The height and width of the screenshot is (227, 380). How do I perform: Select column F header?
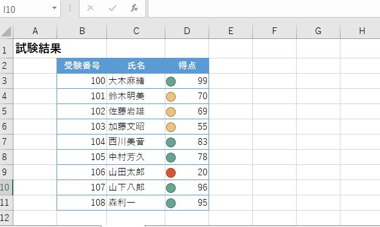[274, 31]
